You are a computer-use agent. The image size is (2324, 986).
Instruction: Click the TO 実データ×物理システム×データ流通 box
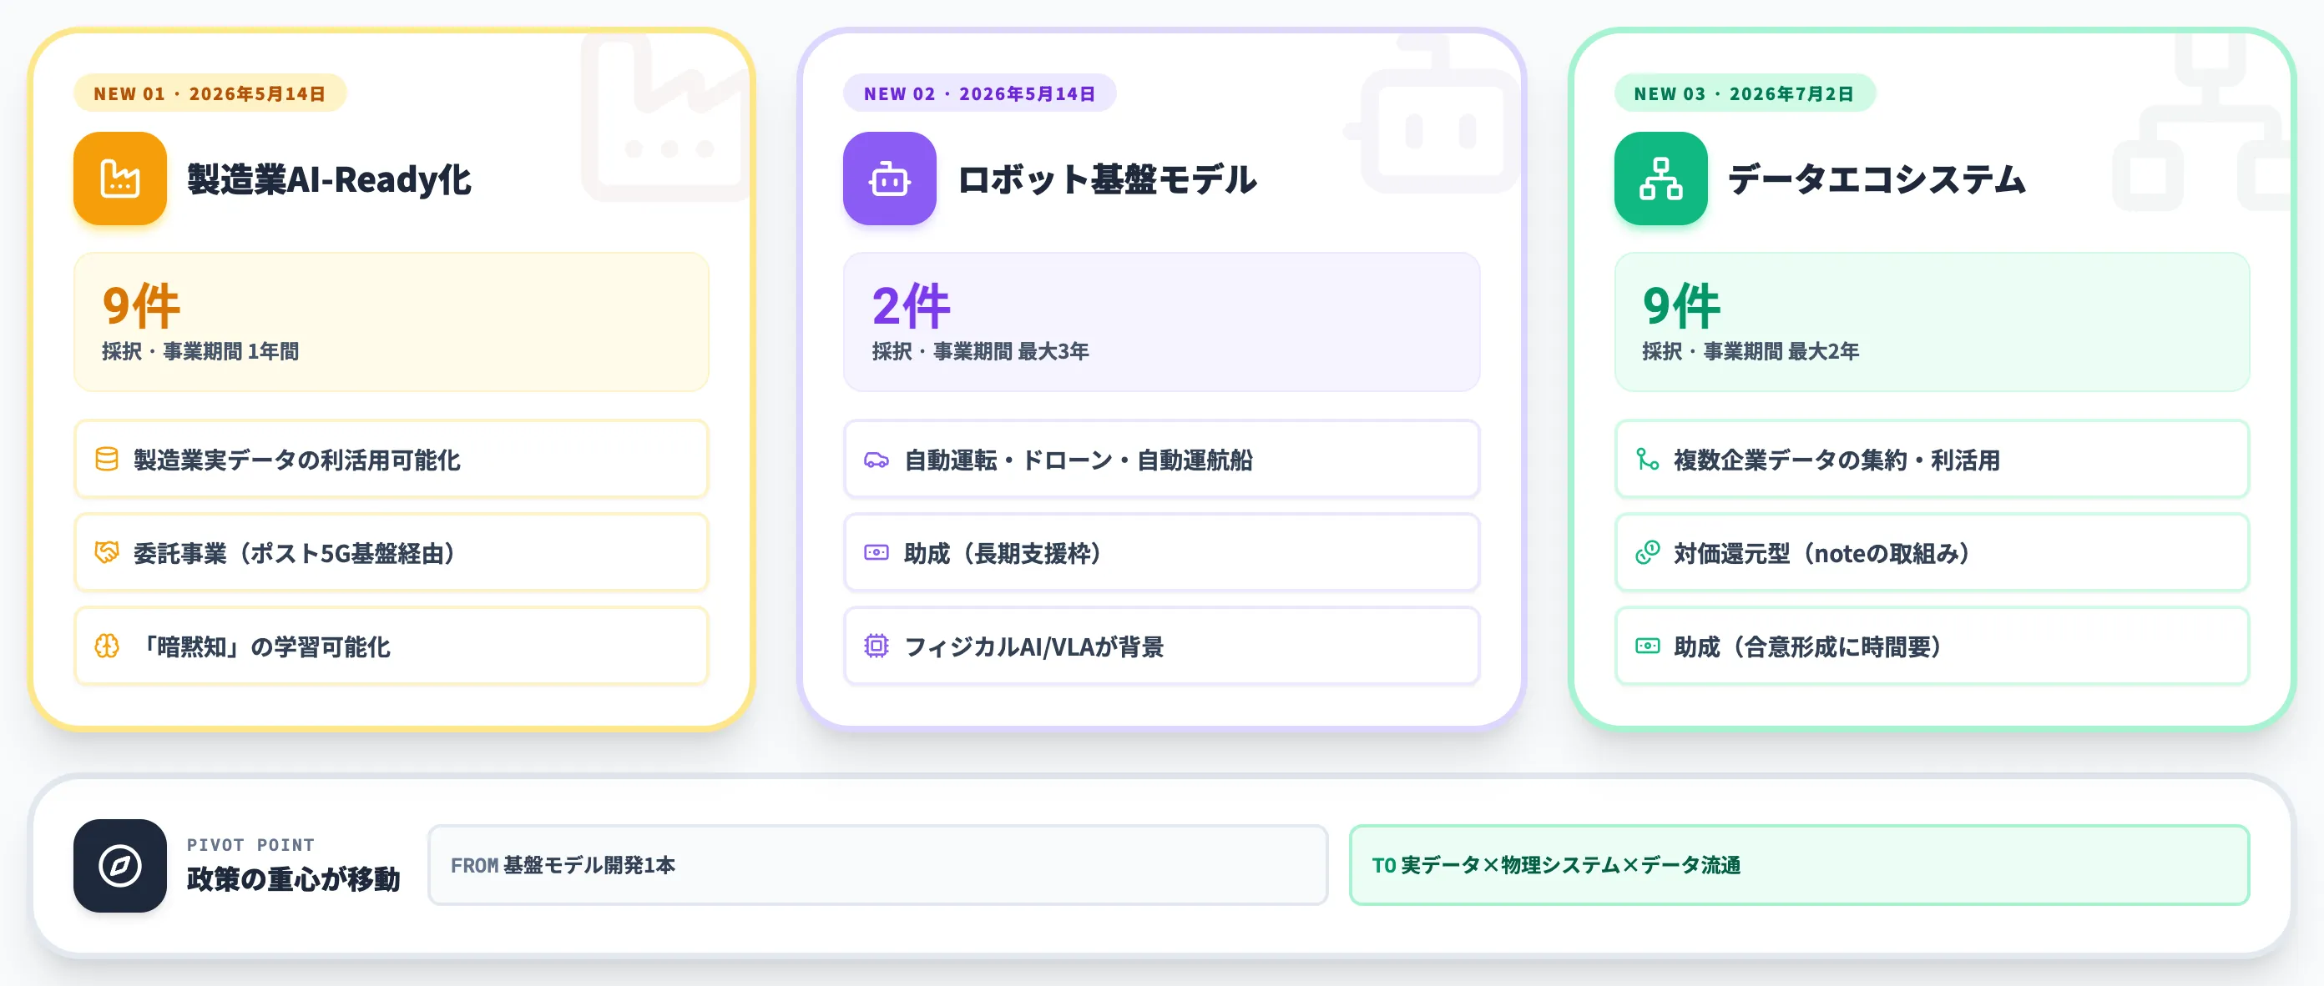(1799, 865)
